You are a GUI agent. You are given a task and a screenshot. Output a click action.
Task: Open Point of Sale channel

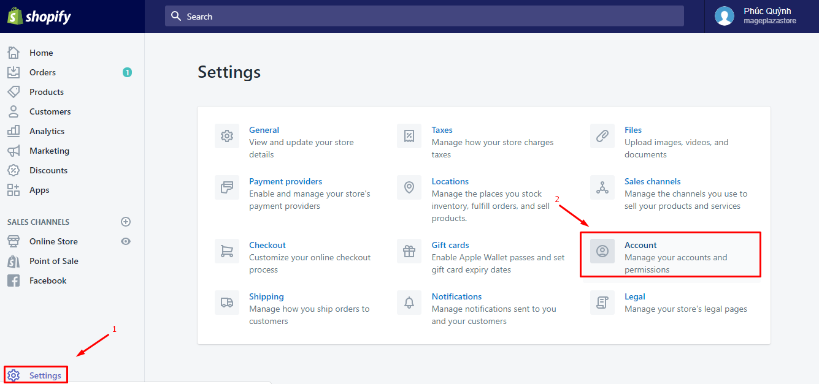click(54, 261)
